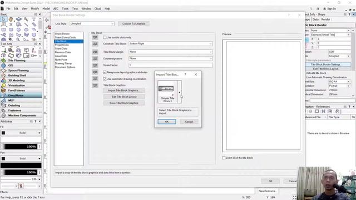The width and height of the screenshot is (356, 200).
Task: Click style icon beside Title Block Margin
Action: click(x=95, y=52)
